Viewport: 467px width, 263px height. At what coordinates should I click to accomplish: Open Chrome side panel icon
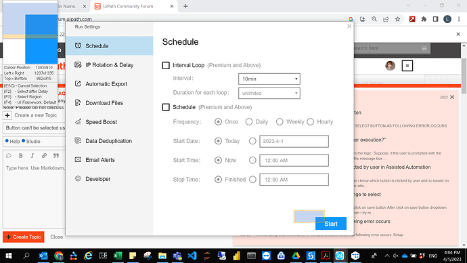click(435, 19)
